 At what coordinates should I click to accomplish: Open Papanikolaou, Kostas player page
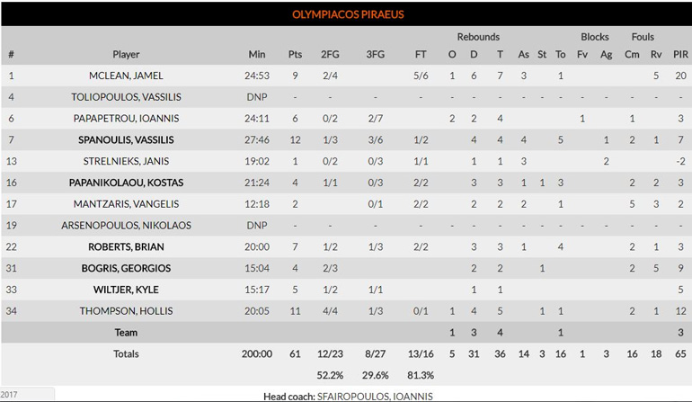[x=126, y=183]
